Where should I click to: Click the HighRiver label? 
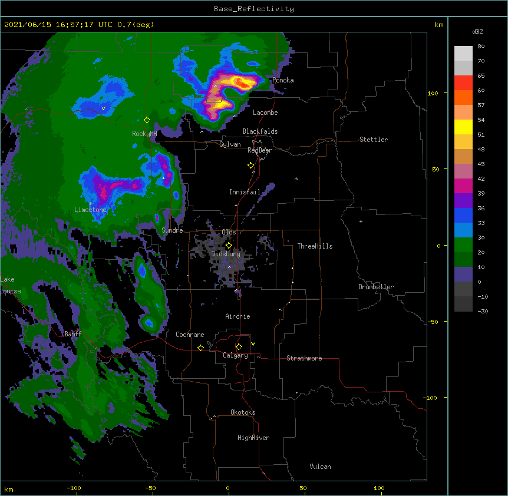[253, 438]
